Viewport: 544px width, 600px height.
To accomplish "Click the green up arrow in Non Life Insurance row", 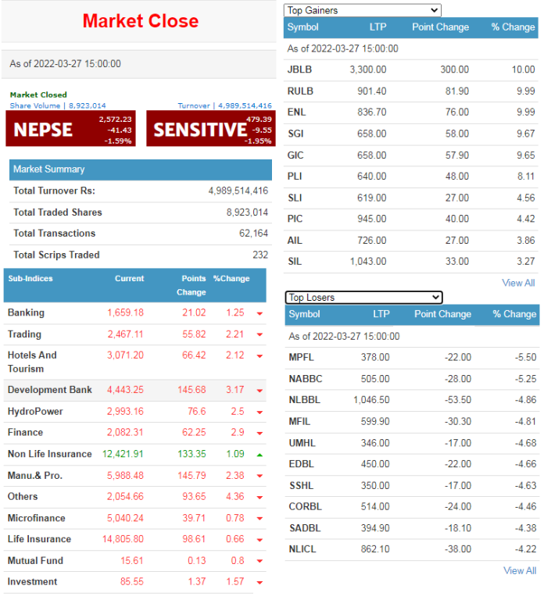I will tap(259, 455).
